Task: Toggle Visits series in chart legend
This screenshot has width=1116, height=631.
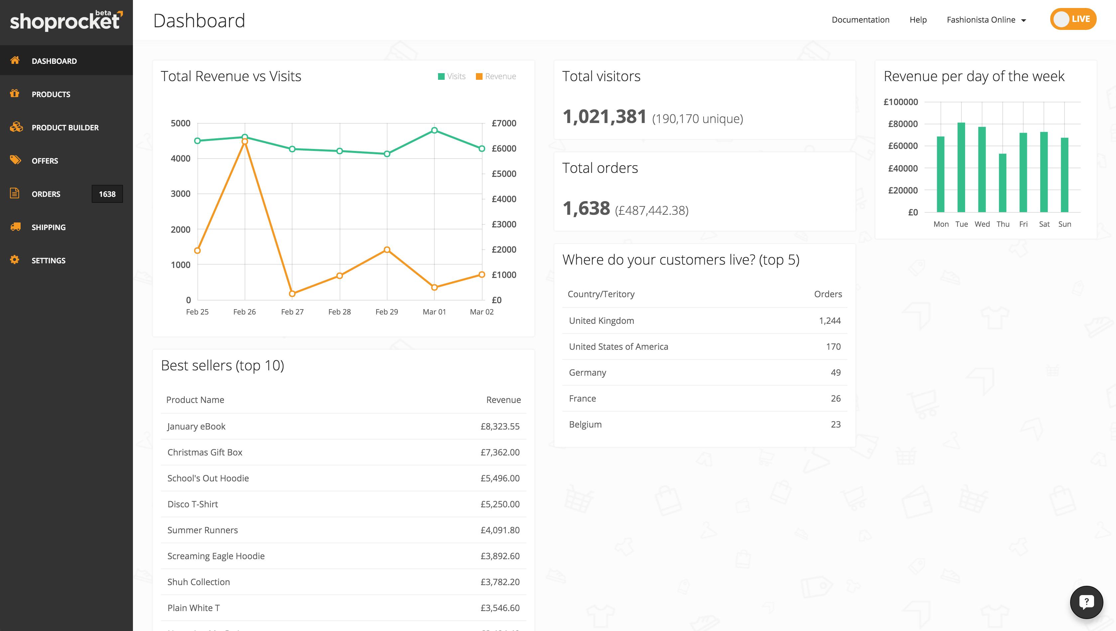Action: pyautogui.click(x=452, y=76)
